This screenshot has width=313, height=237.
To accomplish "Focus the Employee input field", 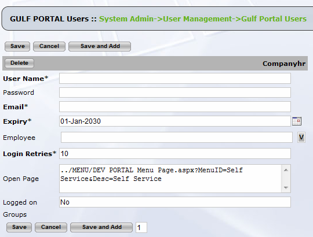I will click(x=177, y=138).
